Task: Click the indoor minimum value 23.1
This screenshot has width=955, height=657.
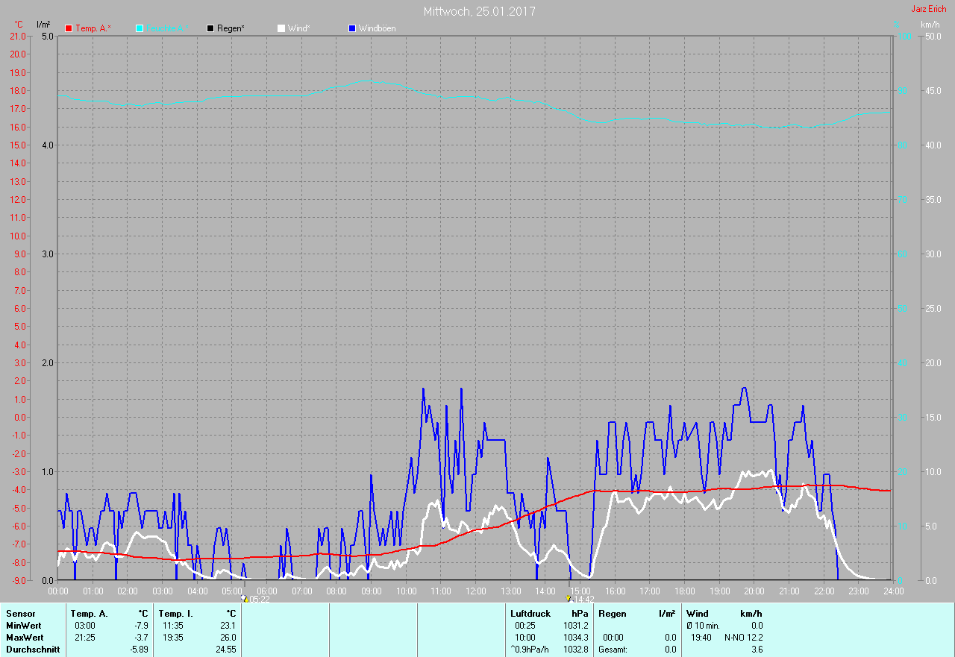Action: tap(228, 626)
